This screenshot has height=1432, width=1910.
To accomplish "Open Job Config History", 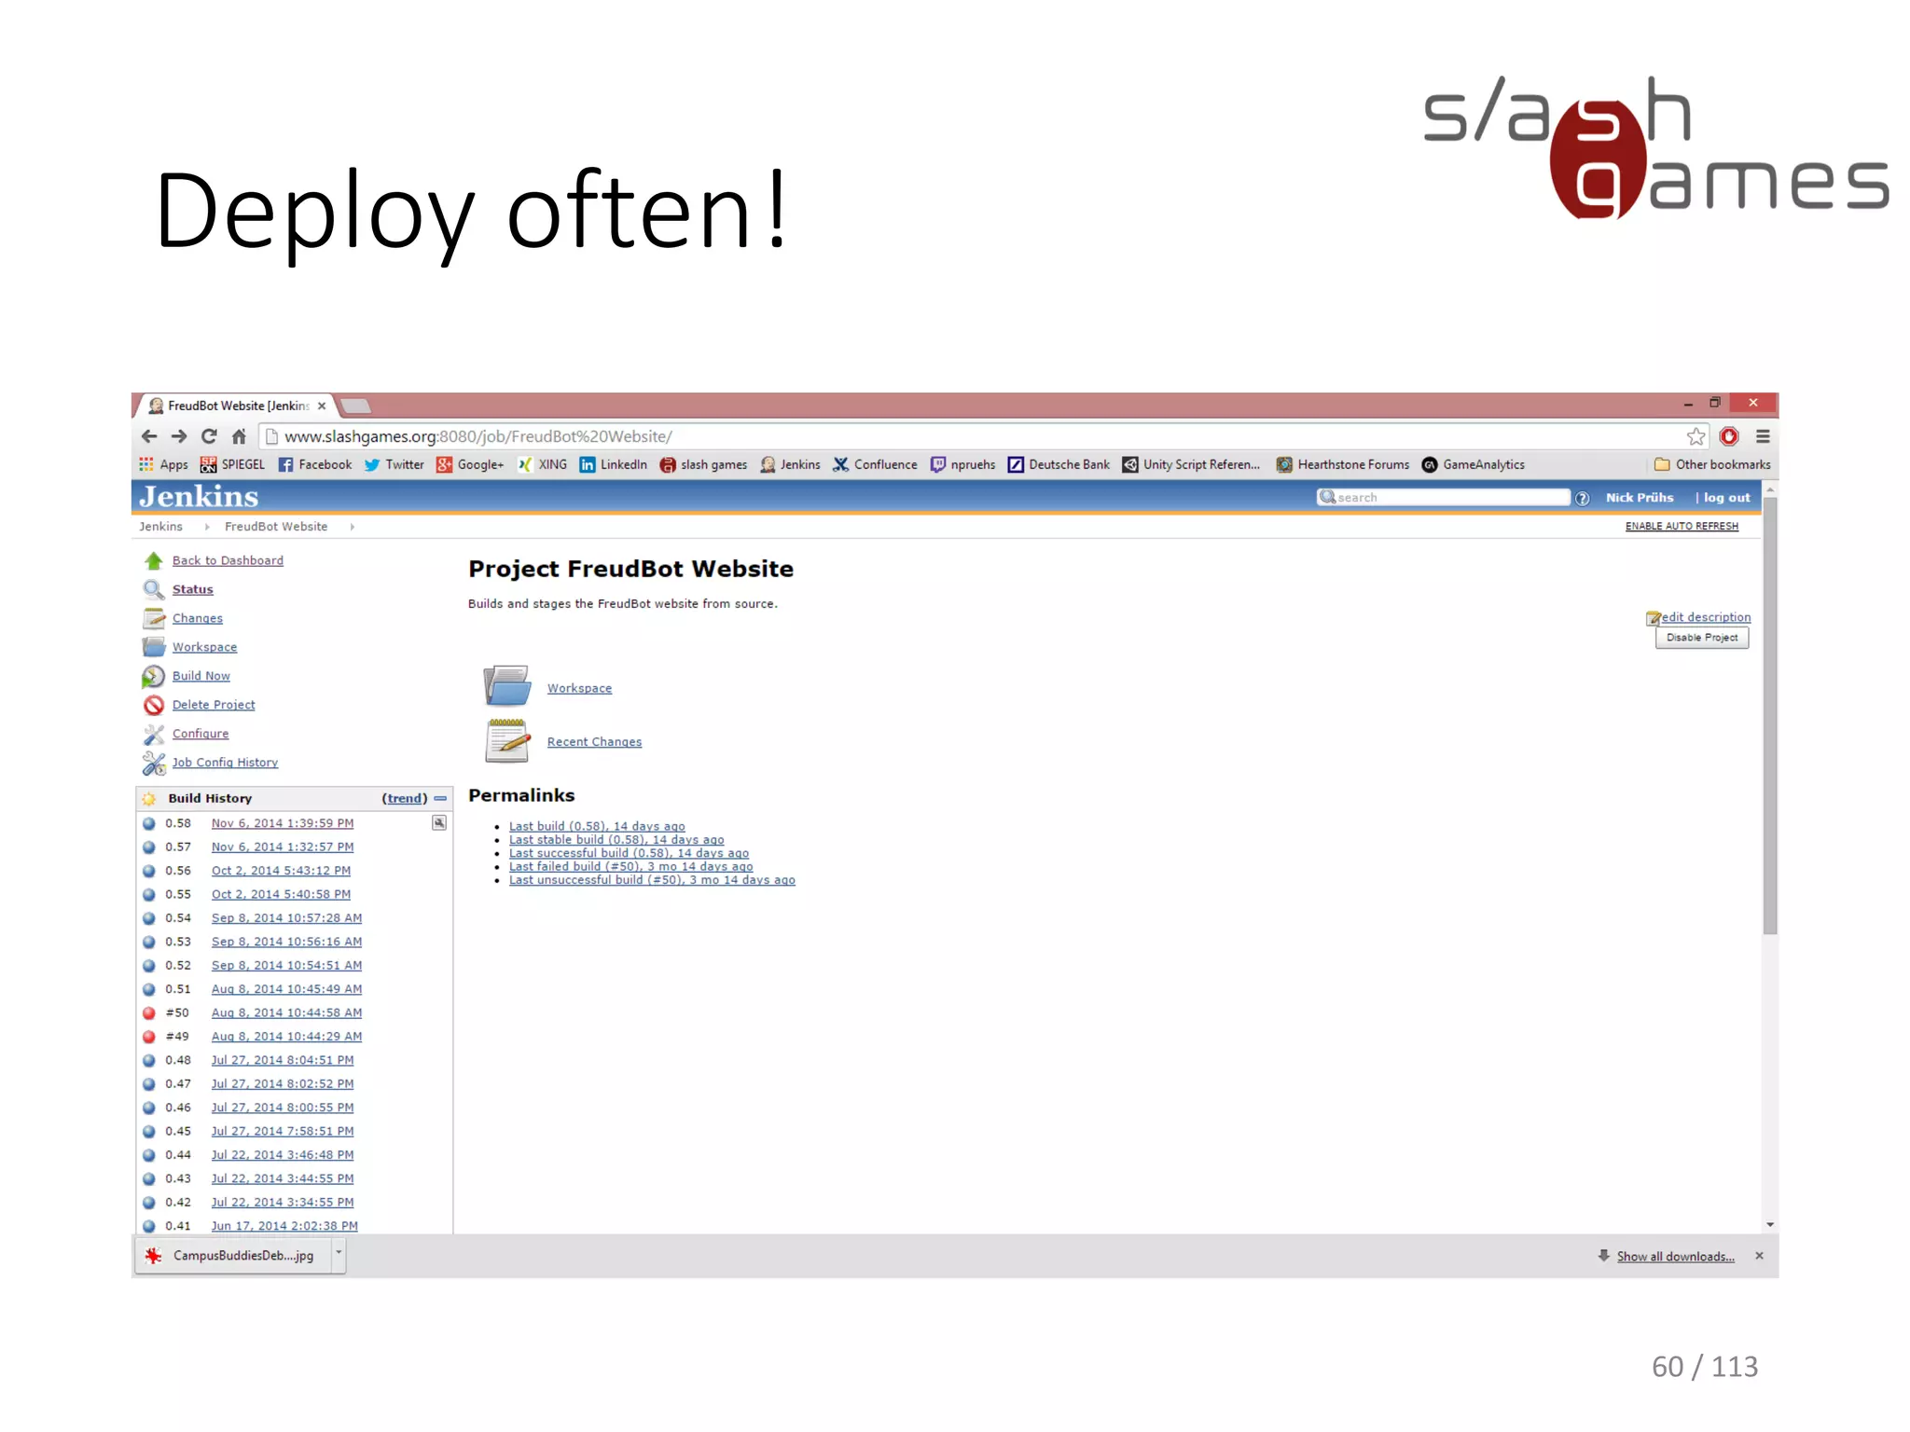I will 225,763.
